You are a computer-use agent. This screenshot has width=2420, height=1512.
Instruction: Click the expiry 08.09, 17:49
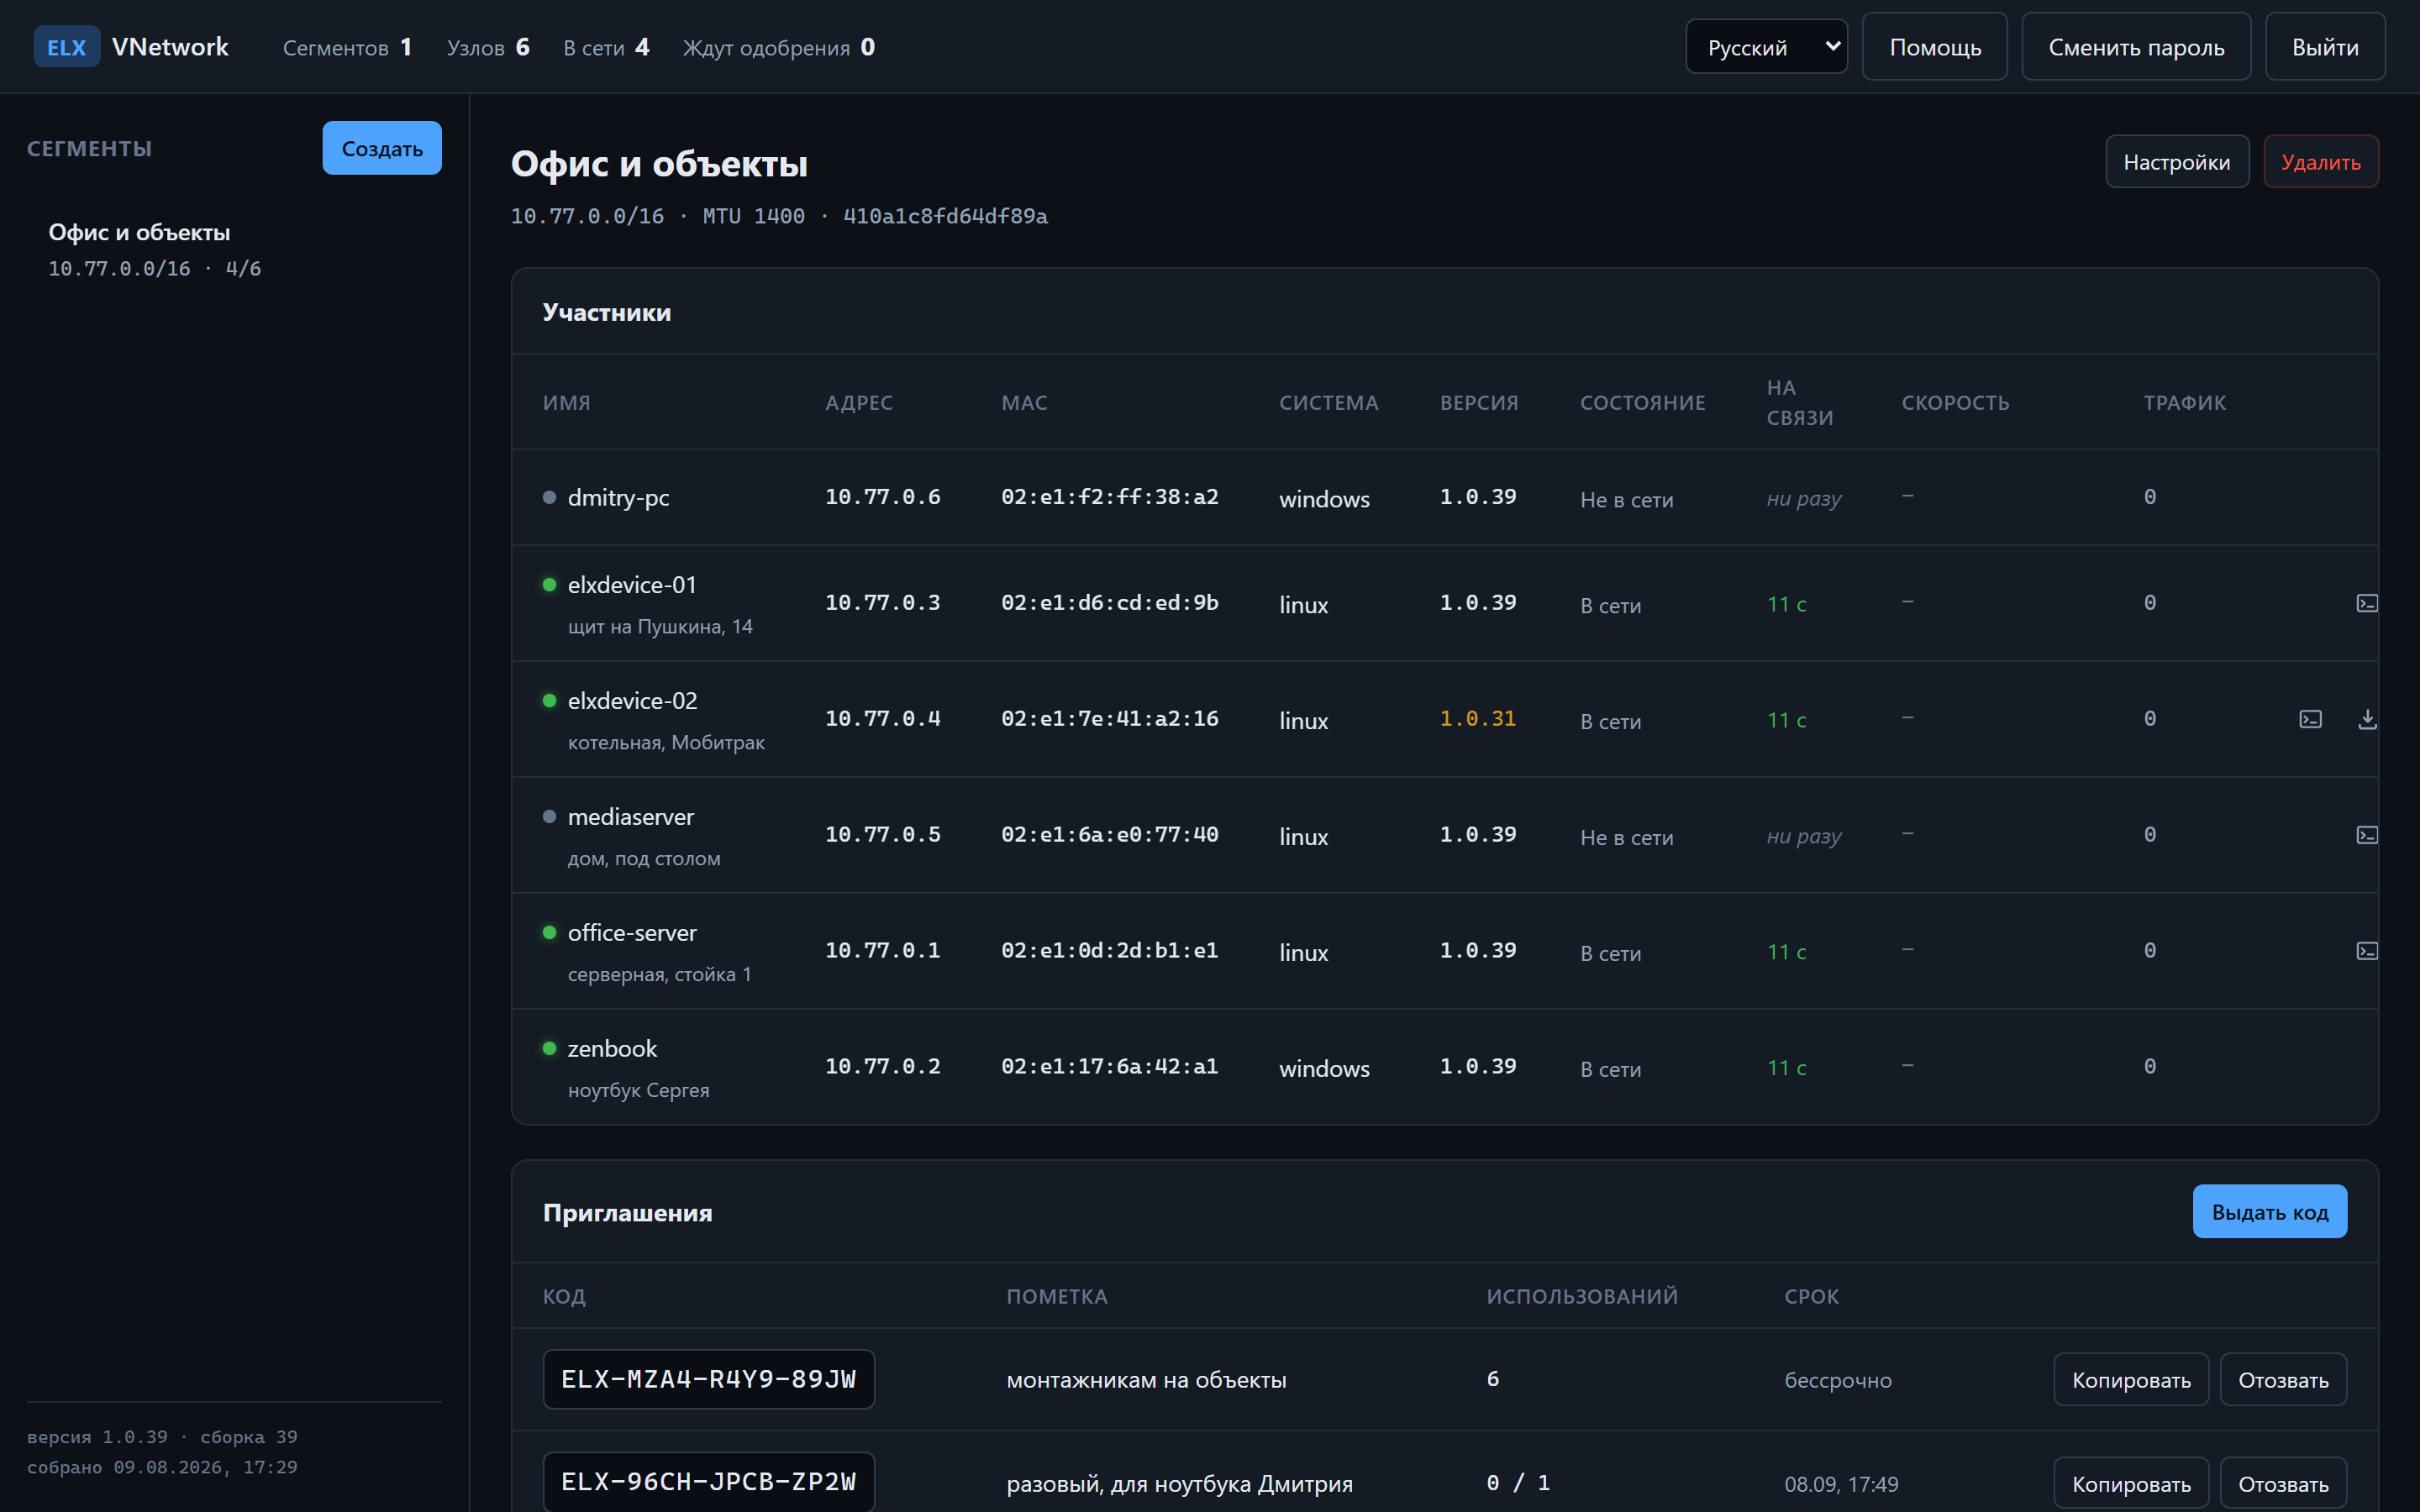click(x=1841, y=1484)
